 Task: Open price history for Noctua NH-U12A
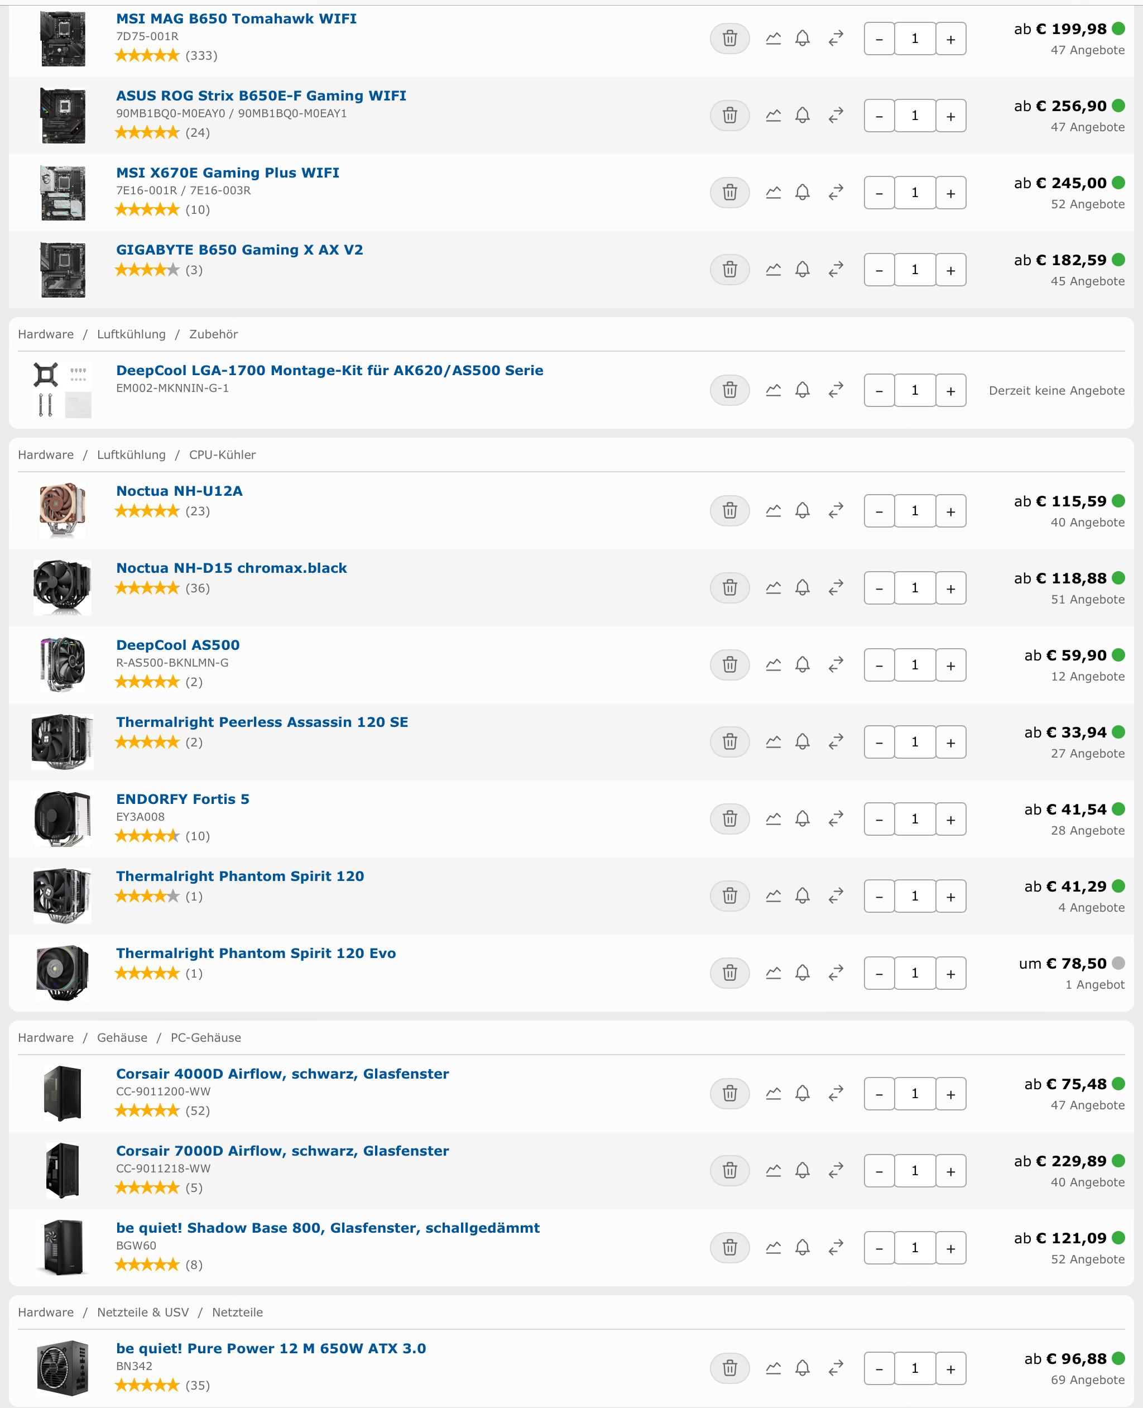774,510
